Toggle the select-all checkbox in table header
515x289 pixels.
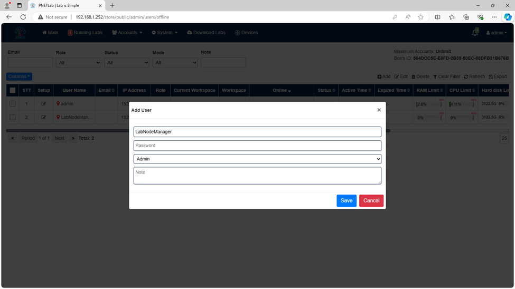click(x=13, y=90)
